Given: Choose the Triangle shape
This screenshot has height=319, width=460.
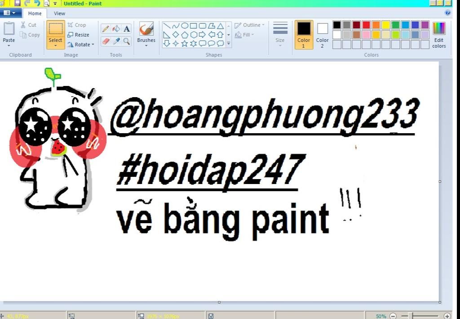Looking at the screenshot, I should pos(220,26).
